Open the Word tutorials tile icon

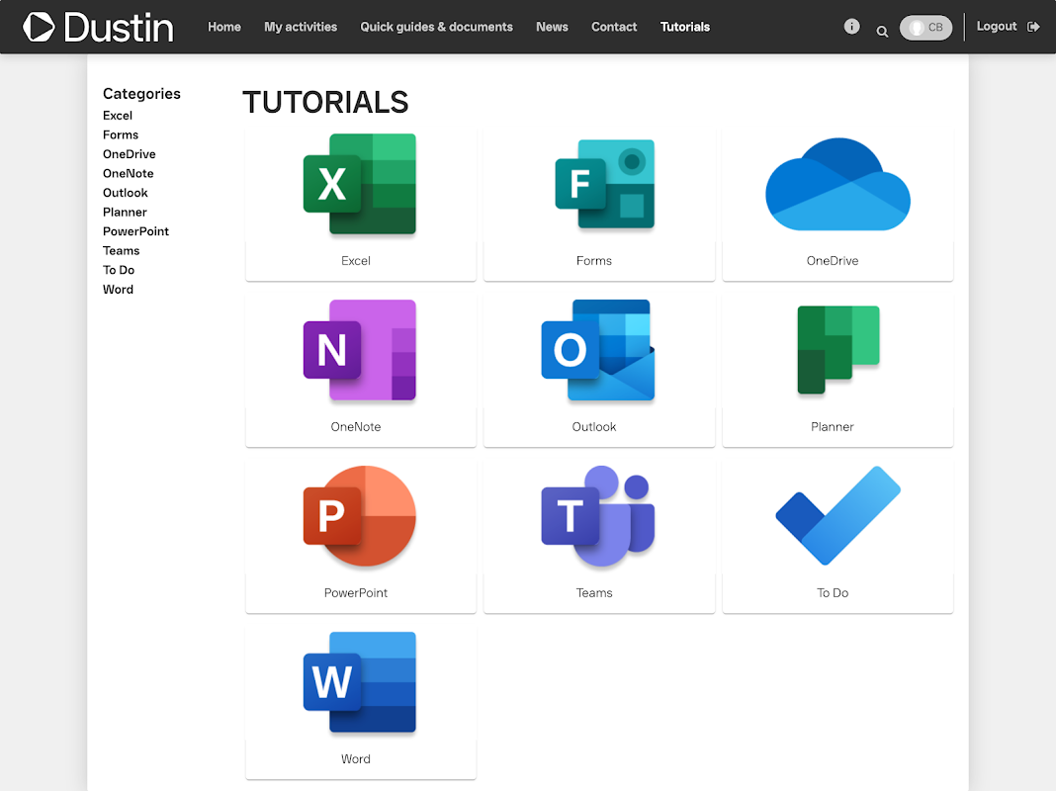click(360, 682)
